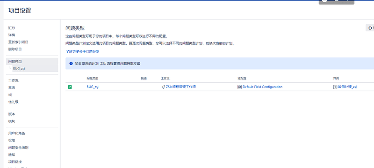Image resolution: width=374 pixels, height=168 pixels.
Task: Click the icon beside Default Field Configuration
Action: (x=239, y=87)
